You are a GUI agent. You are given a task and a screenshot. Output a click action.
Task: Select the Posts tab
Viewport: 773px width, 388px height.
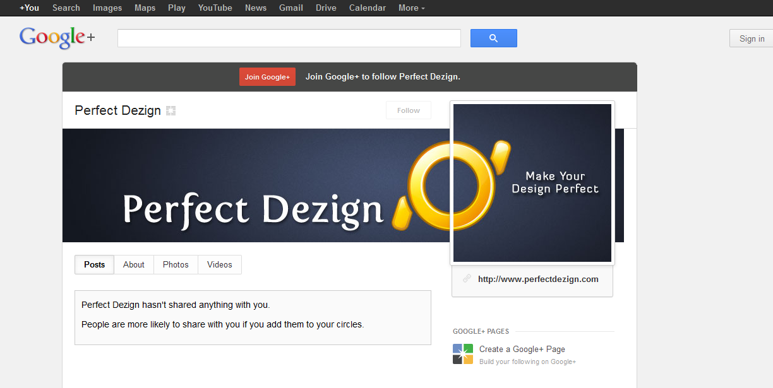pyautogui.click(x=95, y=264)
